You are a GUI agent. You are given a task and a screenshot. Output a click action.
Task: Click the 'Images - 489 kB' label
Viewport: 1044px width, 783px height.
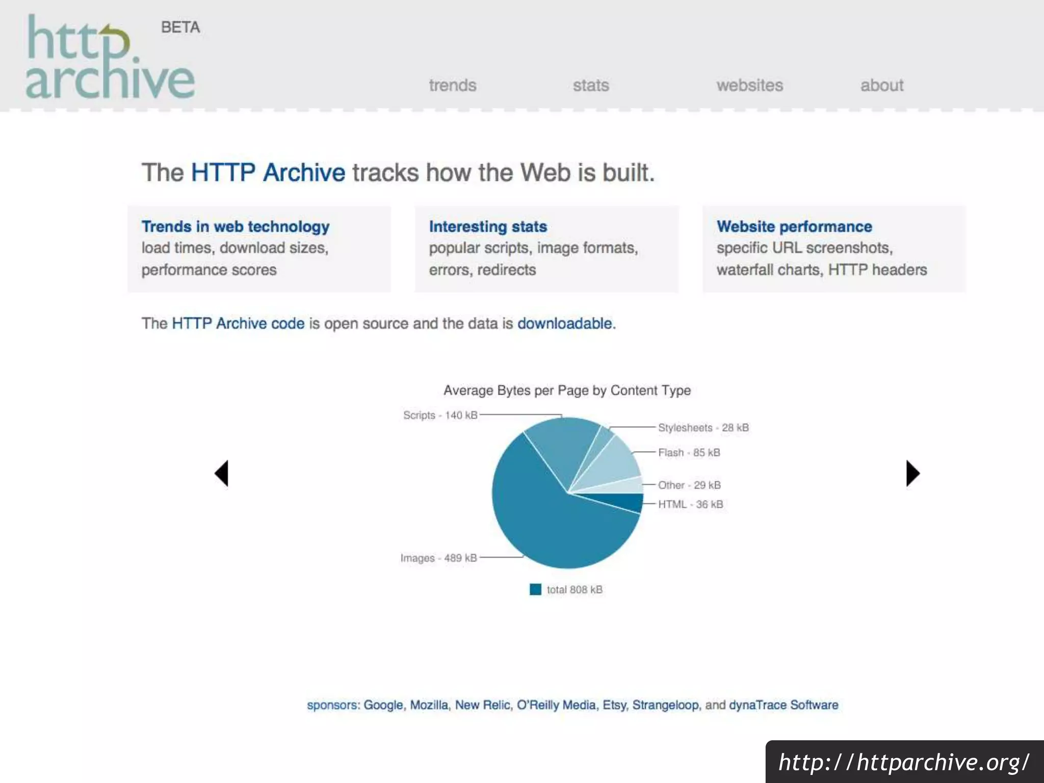tap(439, 558)
